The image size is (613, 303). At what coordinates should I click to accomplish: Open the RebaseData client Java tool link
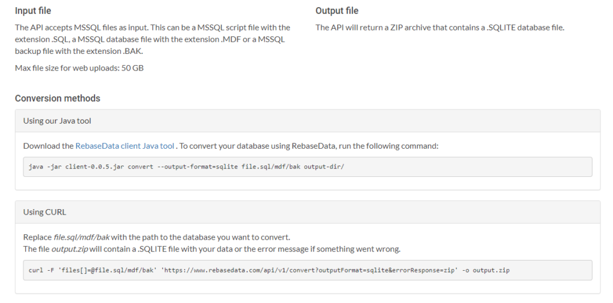point(125,146)
